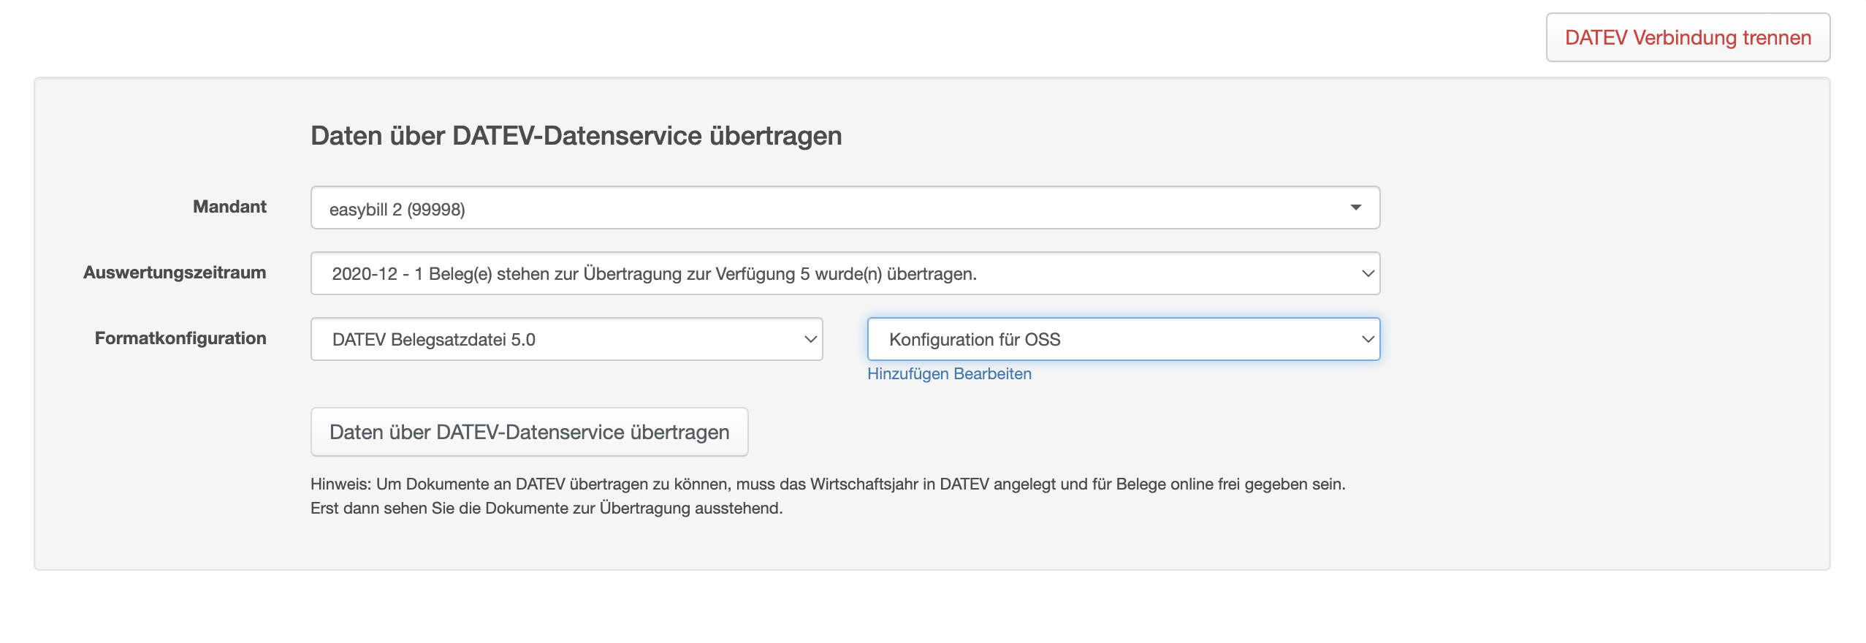Click the chevron beside Konfiguration für OSS

coord(1367,340)
